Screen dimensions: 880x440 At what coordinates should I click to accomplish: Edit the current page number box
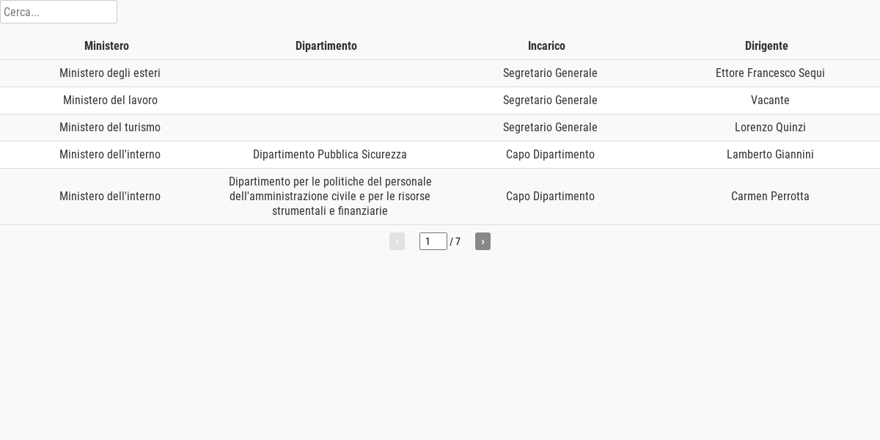pyautogui.click(x=433, y=241)
